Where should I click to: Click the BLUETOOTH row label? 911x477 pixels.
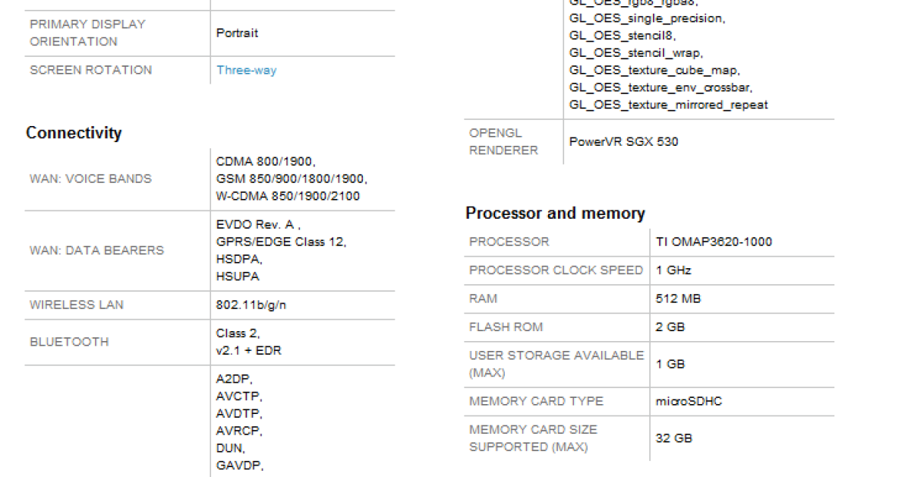tap(69, 342)
